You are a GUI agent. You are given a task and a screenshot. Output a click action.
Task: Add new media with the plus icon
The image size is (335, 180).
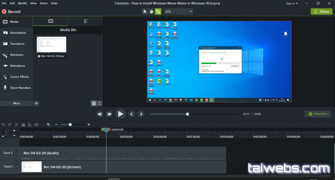36,103
